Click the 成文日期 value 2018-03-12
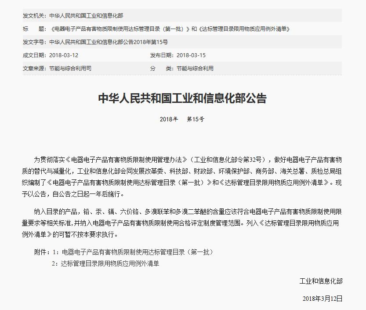Viewport: 366px width, 310px height. (64, 55)
